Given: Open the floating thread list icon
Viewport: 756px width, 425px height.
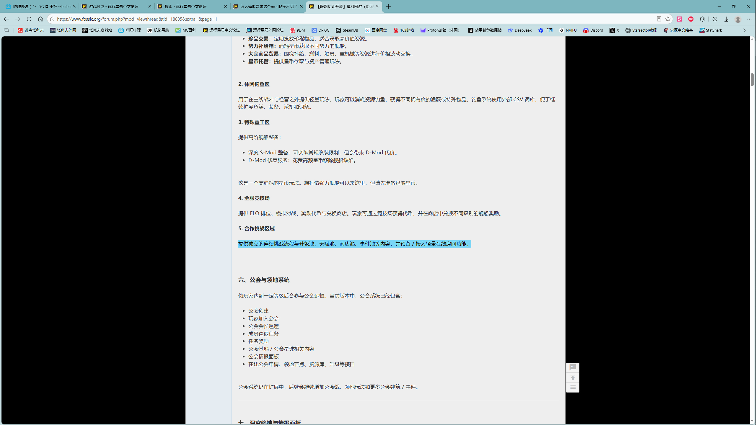Looking at the screenshot, I should [573, 387].
